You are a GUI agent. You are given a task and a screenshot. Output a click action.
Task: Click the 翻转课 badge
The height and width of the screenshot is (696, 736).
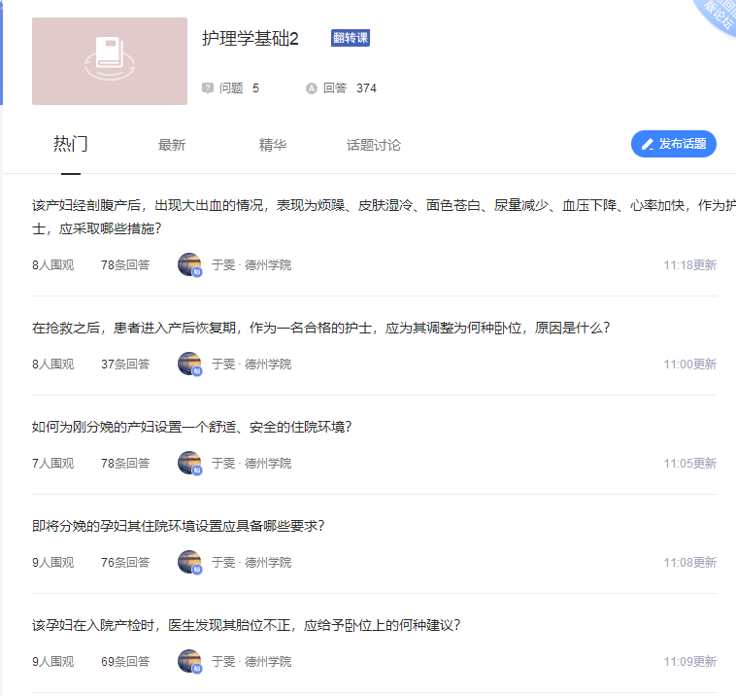tap(350, 38)
